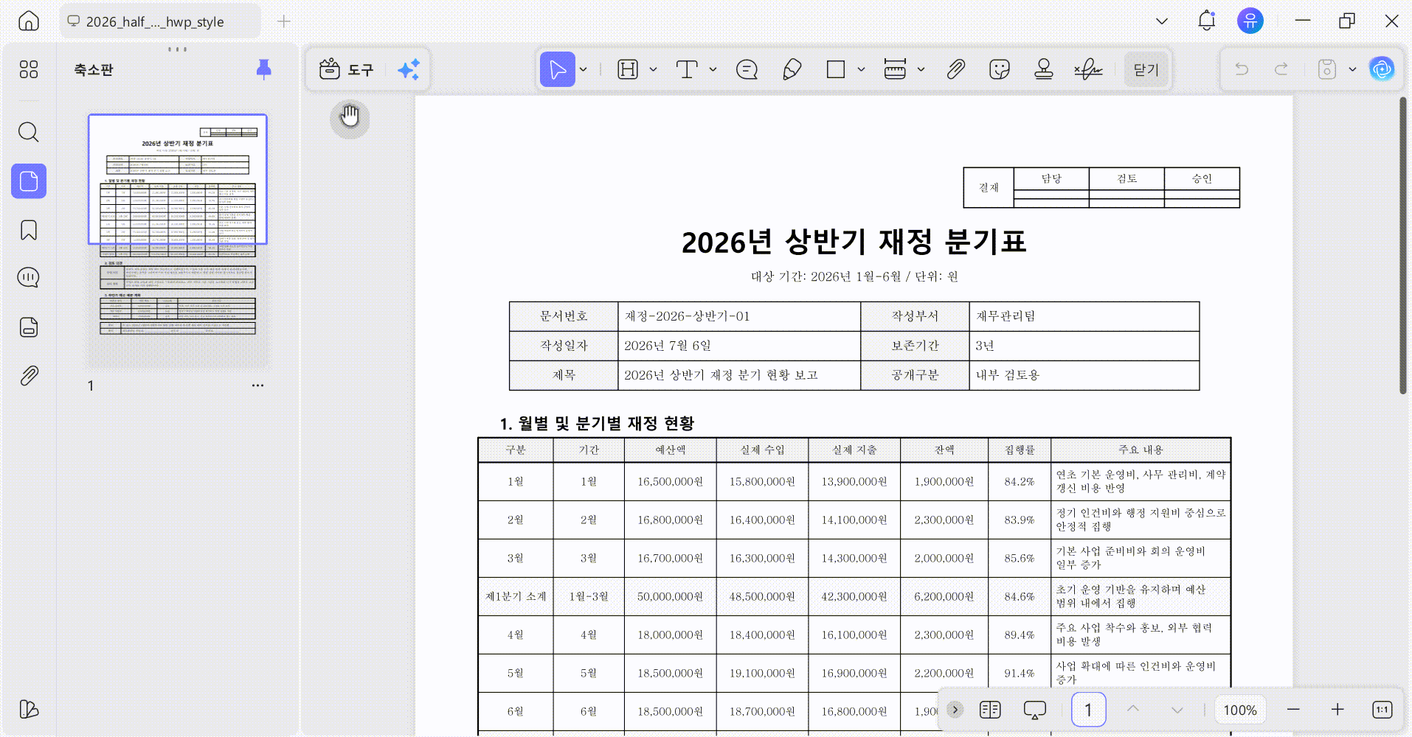Open the sticker tool
Screen dimensions: 1412x737
[1000, 69]
